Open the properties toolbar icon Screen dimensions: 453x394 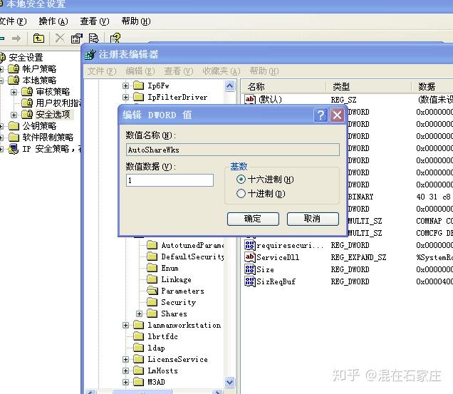(x=76, y=38)
